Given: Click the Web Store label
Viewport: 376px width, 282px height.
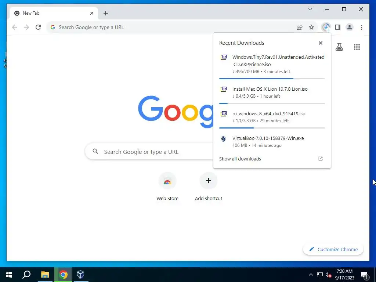Looking at the screenshot, I should [x=167, y=199].
